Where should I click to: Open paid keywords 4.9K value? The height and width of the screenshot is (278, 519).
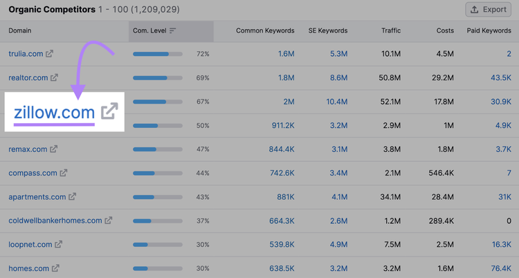coord(504,125)
